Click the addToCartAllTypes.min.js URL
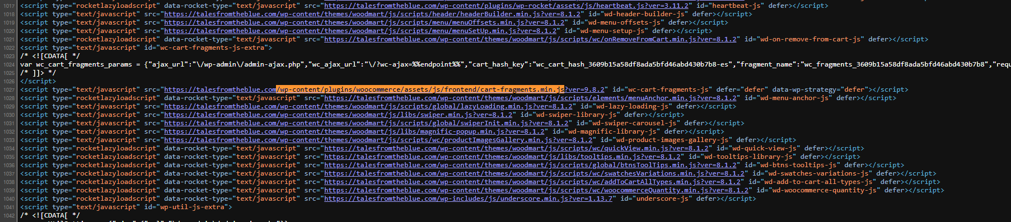 532,182
